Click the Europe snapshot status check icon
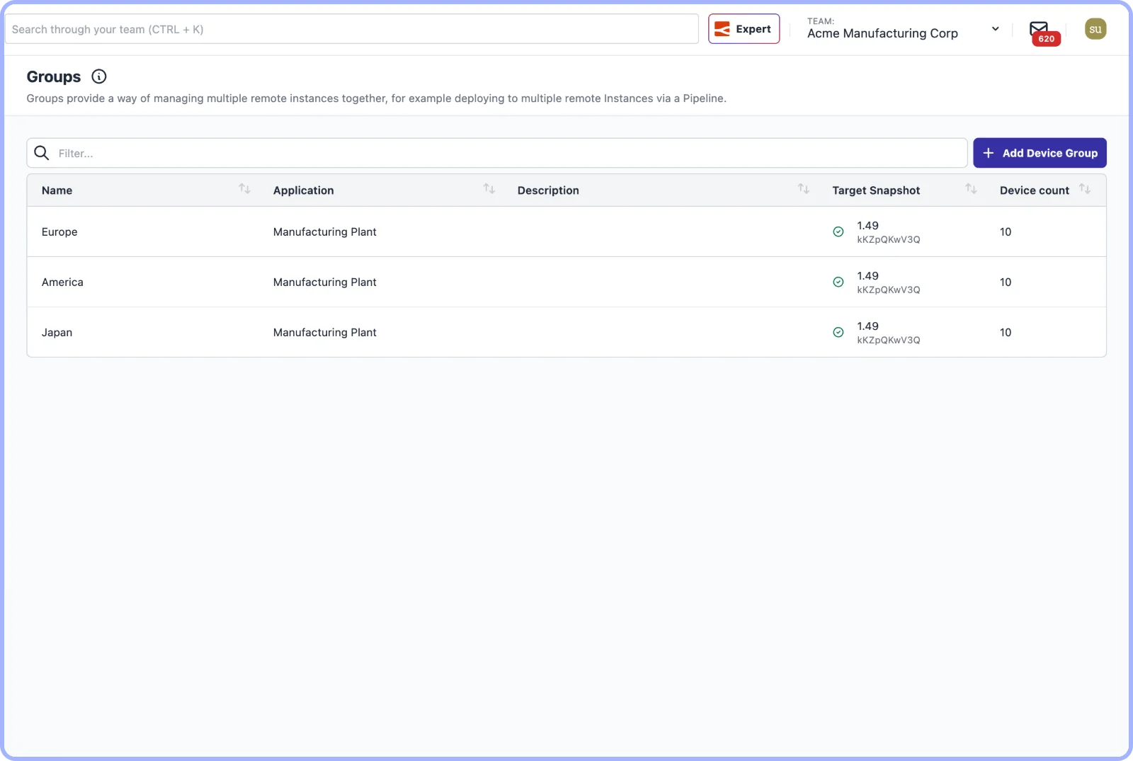Image resolution: width=1133 pixels, height=761 pixels. coord(838,231)
